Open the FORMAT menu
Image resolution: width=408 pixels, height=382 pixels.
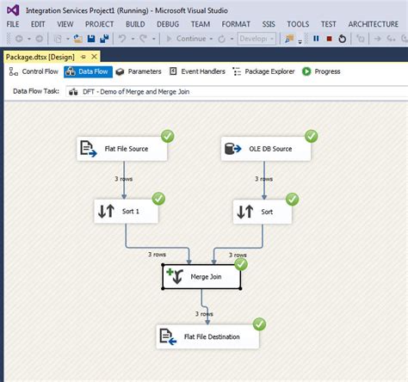pos(236,24)
